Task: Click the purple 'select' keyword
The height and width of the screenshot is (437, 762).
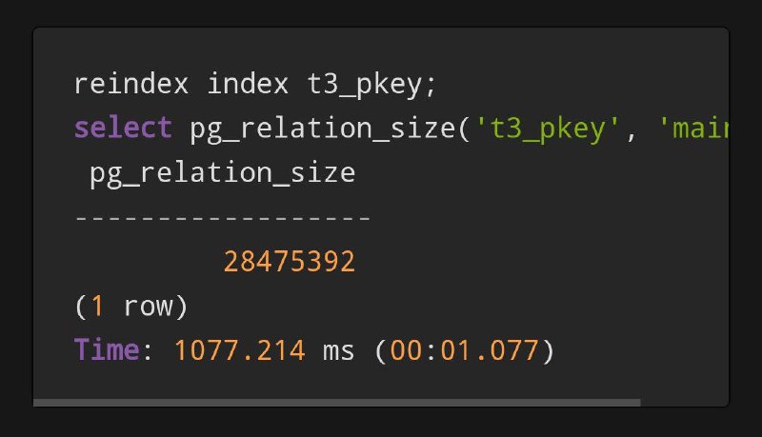Action: (123, 129)
